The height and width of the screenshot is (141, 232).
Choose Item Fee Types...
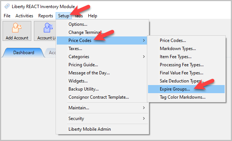coord(186,57)
